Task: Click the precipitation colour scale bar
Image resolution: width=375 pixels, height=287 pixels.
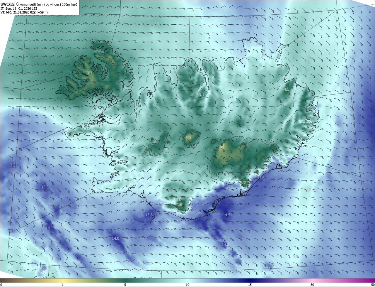Action: click(187, 280)
